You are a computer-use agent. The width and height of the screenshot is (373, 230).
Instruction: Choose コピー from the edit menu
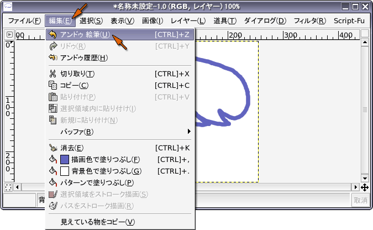point(120,85)
